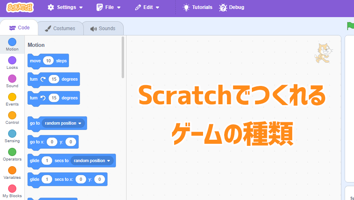Click the Settings gear icon

tap(51, 7)
